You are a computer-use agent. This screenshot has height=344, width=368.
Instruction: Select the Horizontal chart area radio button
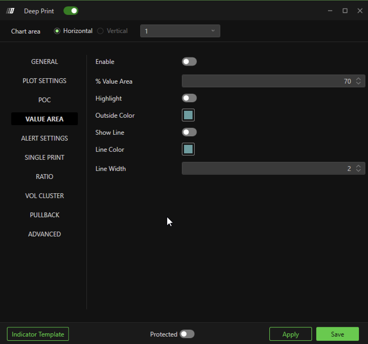[57, 31]
